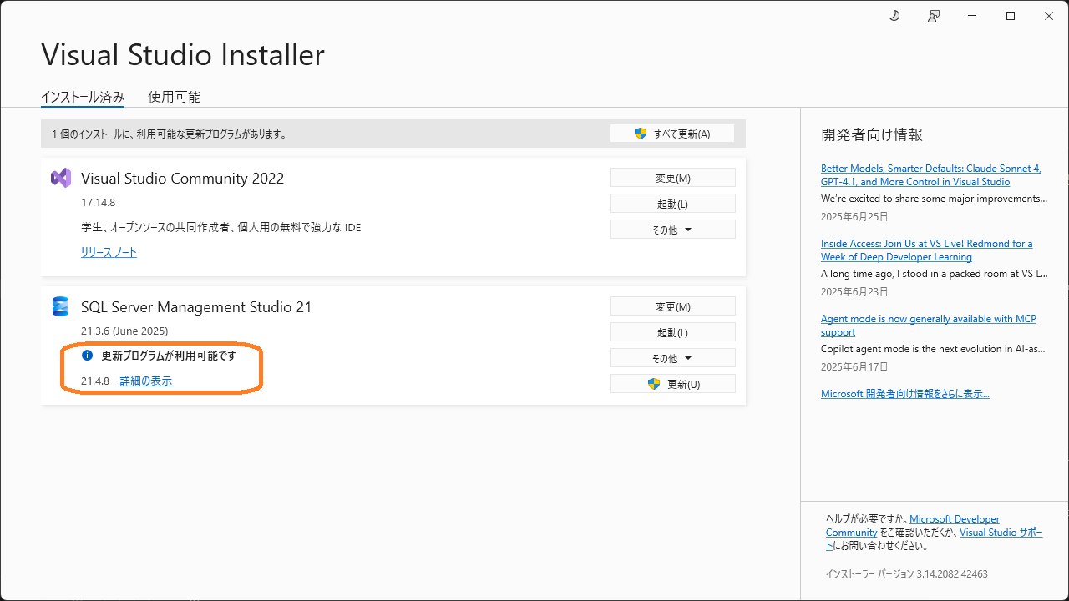Click 更新(U) button for SSMS 21
The height and width of the screenshot is (601, 1069).
tap(673, 384)
